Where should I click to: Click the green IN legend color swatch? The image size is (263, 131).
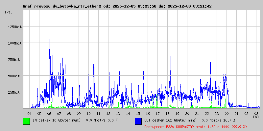(26, 121)
